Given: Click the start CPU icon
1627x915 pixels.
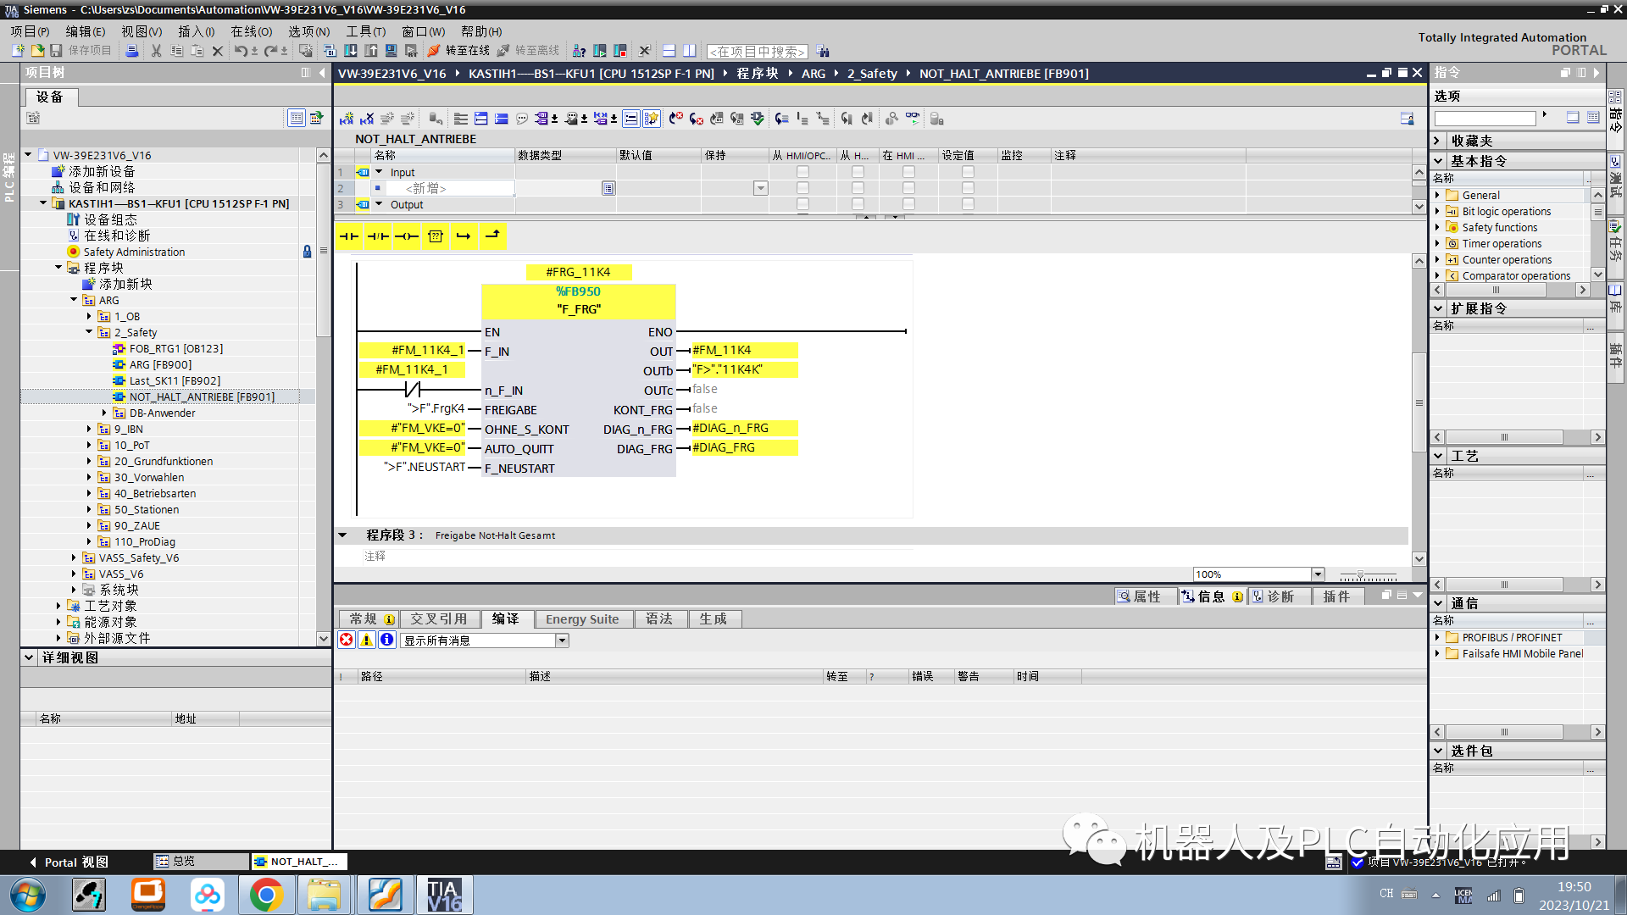Looking at the screenshot, I should [600, 51].
